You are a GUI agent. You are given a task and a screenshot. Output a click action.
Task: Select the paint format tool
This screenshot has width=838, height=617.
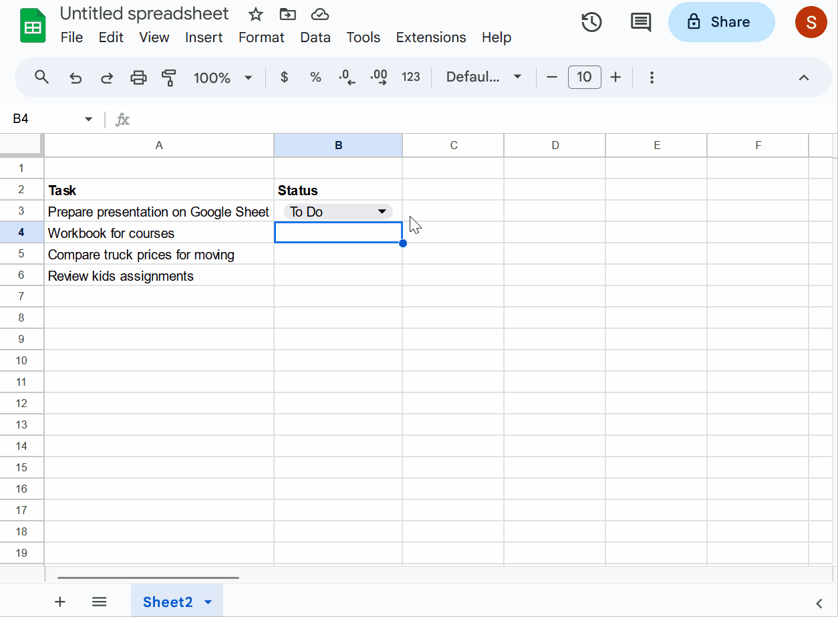click(169, 77)
